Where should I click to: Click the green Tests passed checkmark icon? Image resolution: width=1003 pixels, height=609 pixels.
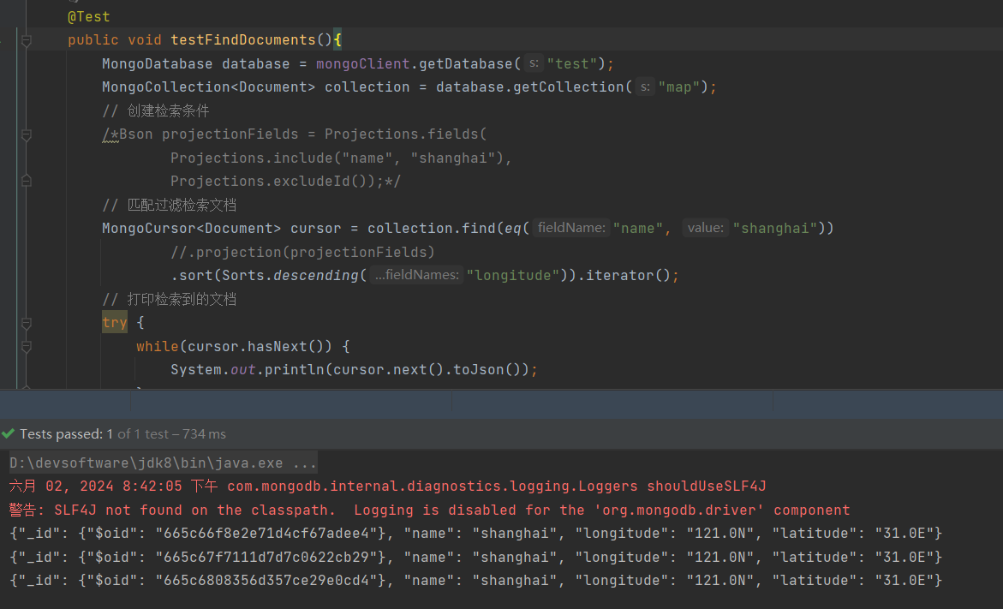pyautogui.click(x=9, y=433)
